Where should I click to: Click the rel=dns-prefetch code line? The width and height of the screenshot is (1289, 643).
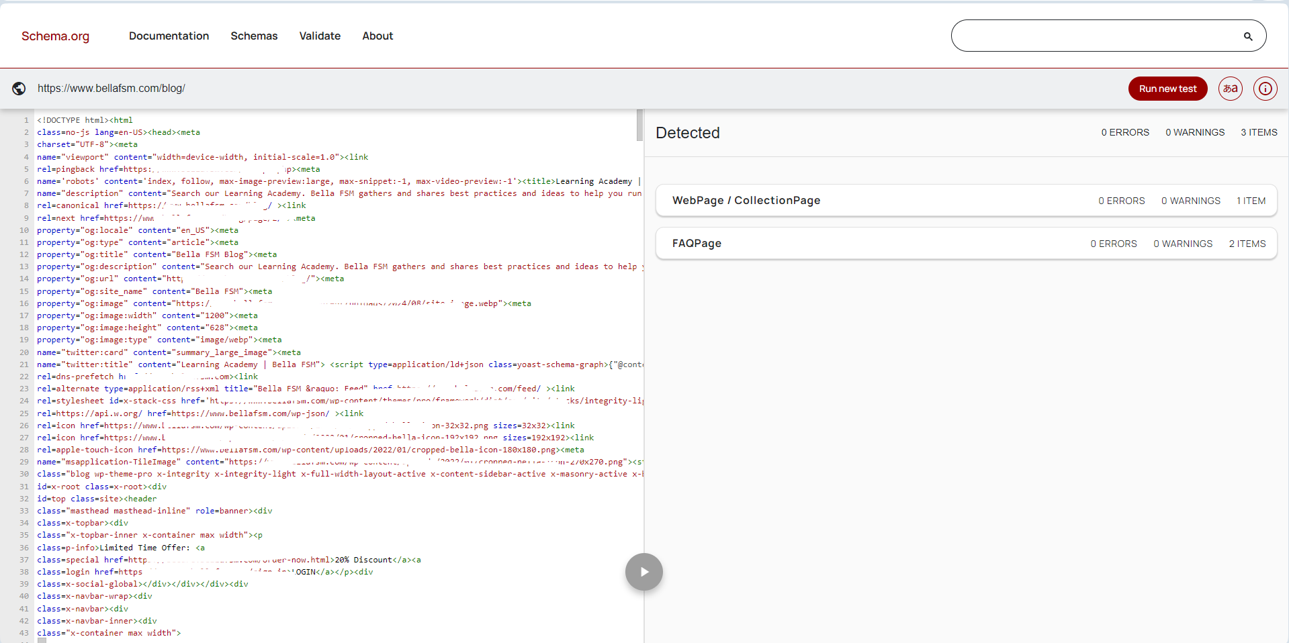coord(148,377)
